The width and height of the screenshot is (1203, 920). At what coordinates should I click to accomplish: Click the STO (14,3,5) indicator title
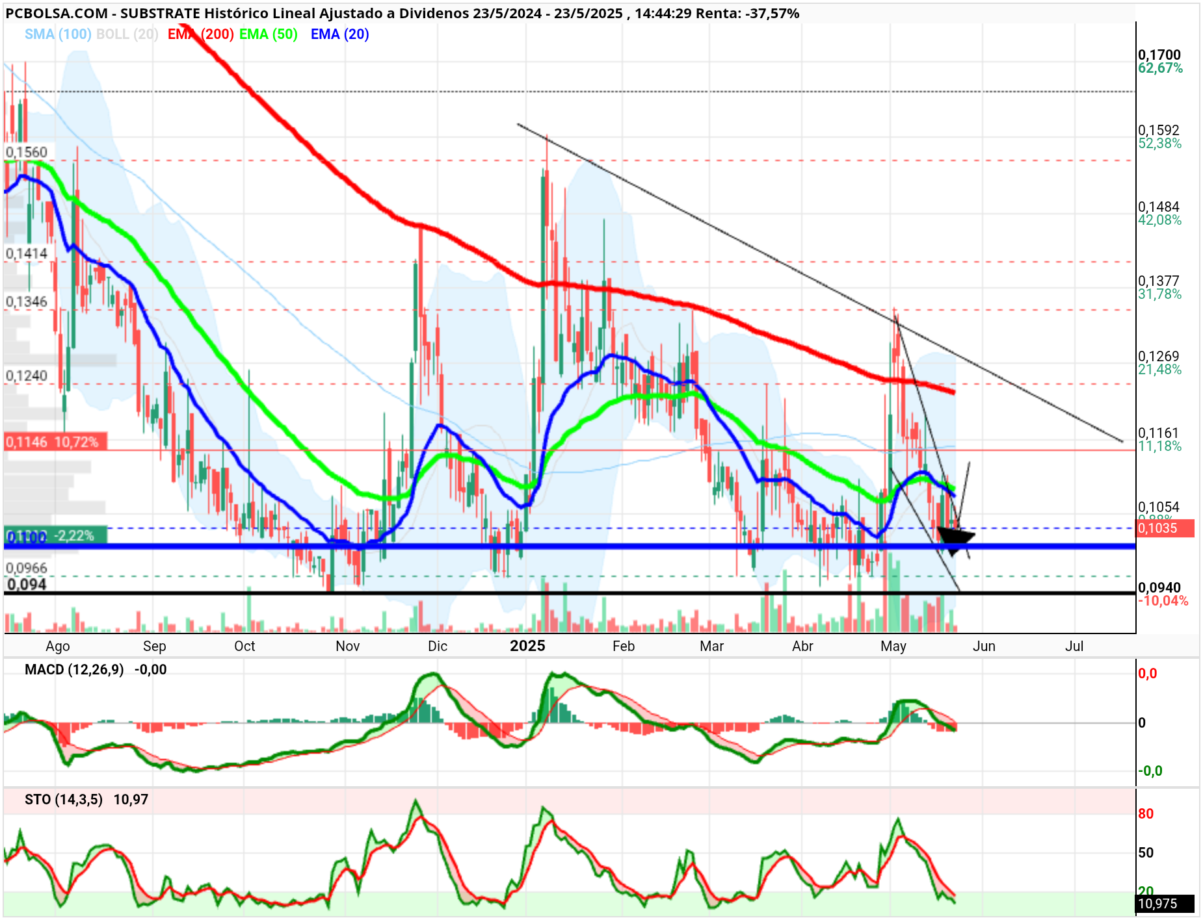click(x=64, y=800)
